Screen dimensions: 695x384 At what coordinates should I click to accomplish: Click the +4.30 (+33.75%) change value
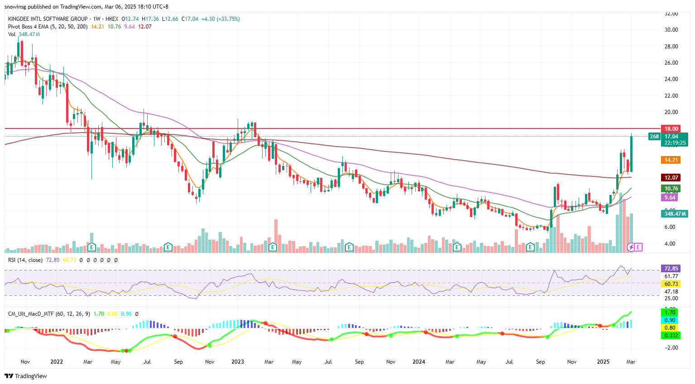(220, 19)
